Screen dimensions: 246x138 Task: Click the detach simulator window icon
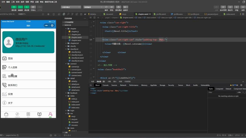pyautogui.click(x=59, y=14)
